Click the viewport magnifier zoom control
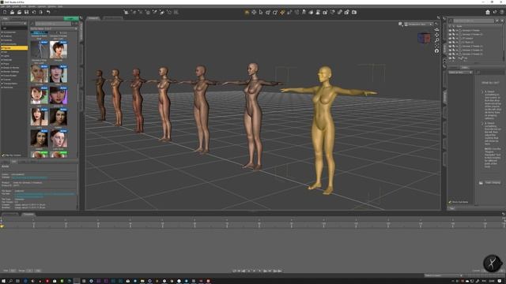 (x=436, y=40)
